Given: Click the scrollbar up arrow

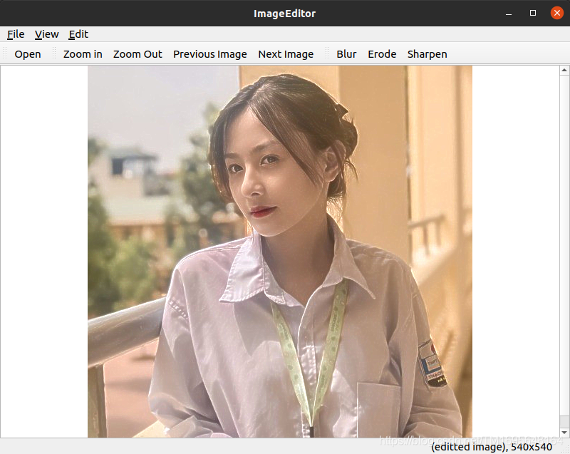Looking at the screenshot, I should coord(564,70).
